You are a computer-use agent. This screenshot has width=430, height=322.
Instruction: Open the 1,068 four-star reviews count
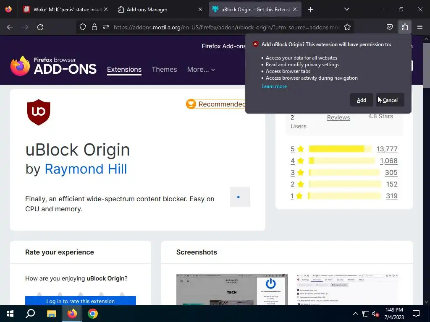(x=388, y=161)
